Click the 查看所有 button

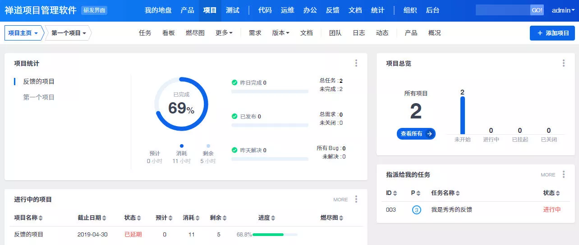(x=416, y=134)
